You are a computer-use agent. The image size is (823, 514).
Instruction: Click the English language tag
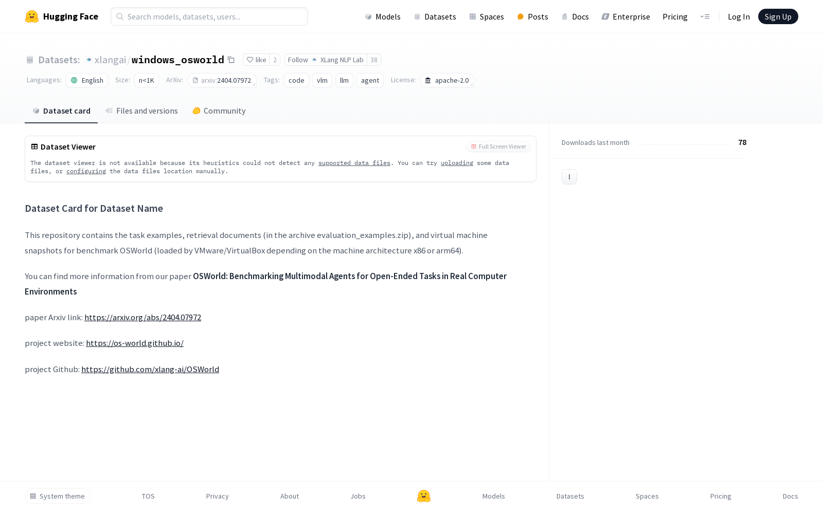click(87, 80)
